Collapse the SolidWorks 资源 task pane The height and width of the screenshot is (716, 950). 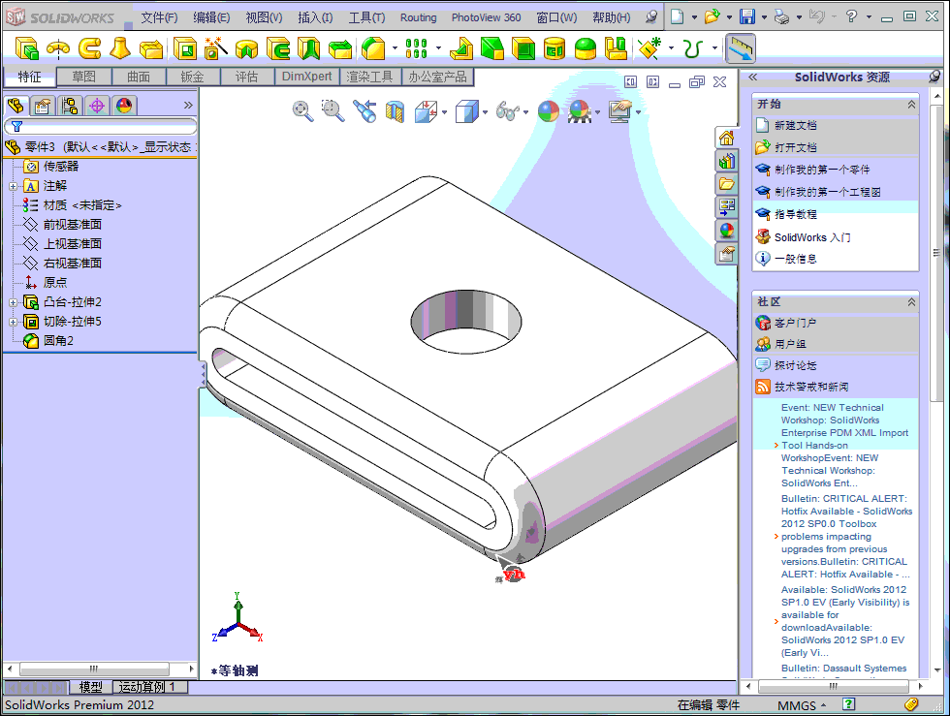(752, 77)
